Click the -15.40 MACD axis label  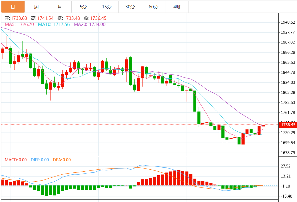pos(286,196)
